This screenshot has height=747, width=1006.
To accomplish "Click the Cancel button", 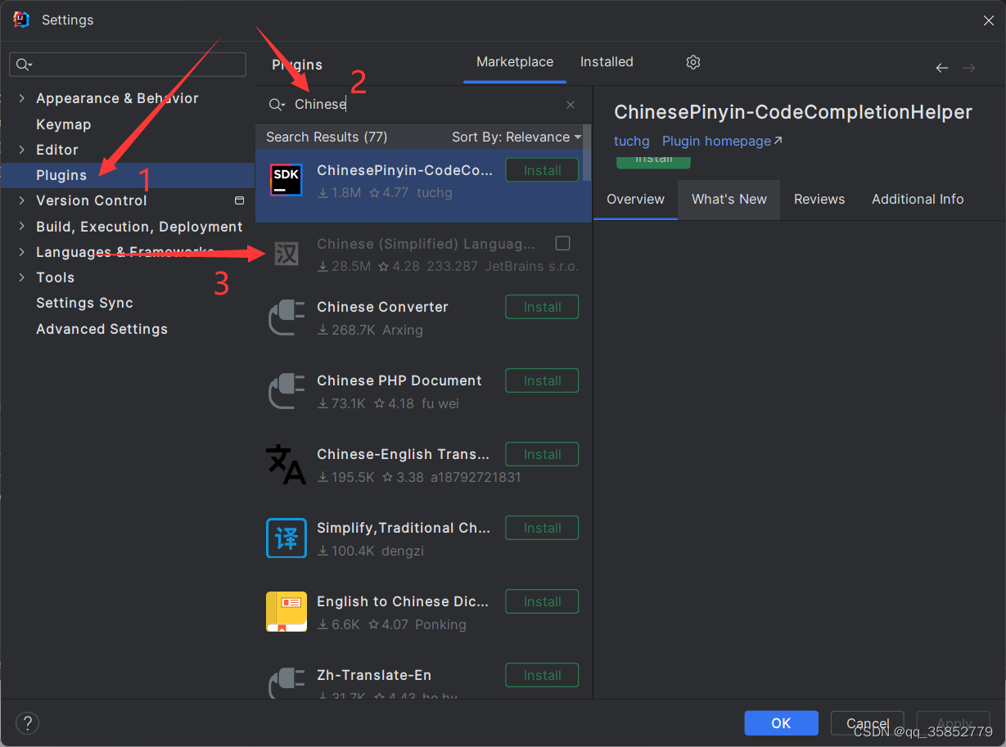I will (868, 722).
